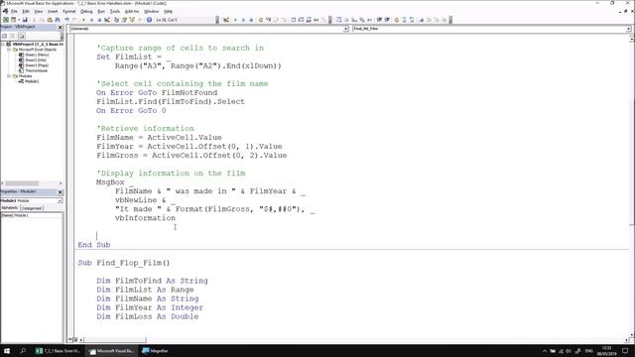635x357 pixels.
Task: Click the (Name) property value field
Action: coord(39,215)
